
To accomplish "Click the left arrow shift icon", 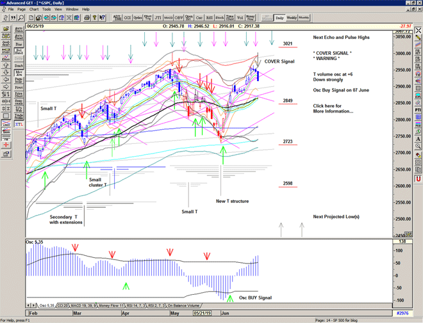I will [x=6, y=80].
